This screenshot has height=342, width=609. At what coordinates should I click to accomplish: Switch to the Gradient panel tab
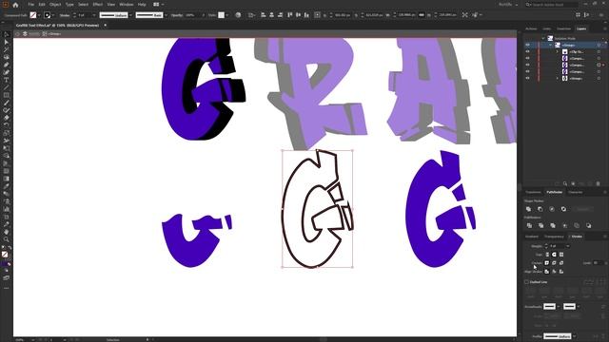click(532, 237)
